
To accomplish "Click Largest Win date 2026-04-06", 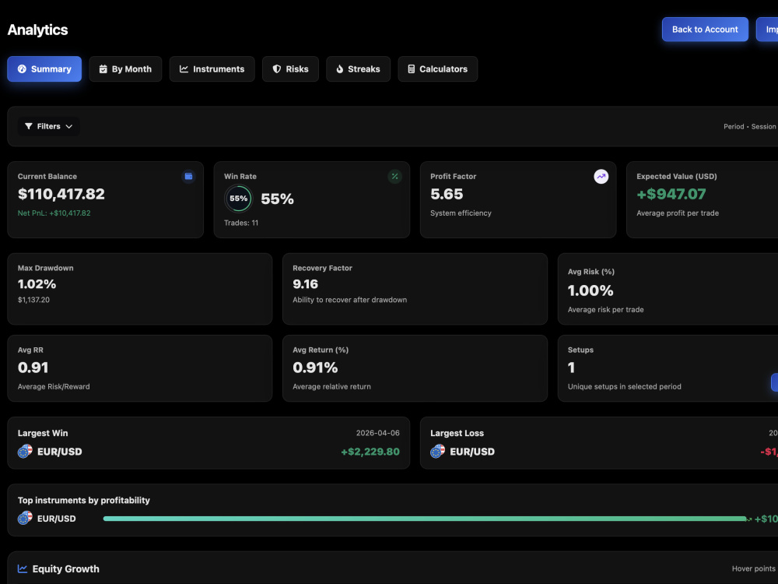I will (377, 433).
